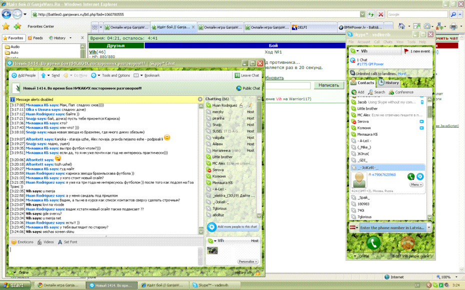The height and width of the screenshot is (290, 465).
Task: Click the blue chat button on _-JoKeR-_ contact
Action: click(x=420, y=177)
